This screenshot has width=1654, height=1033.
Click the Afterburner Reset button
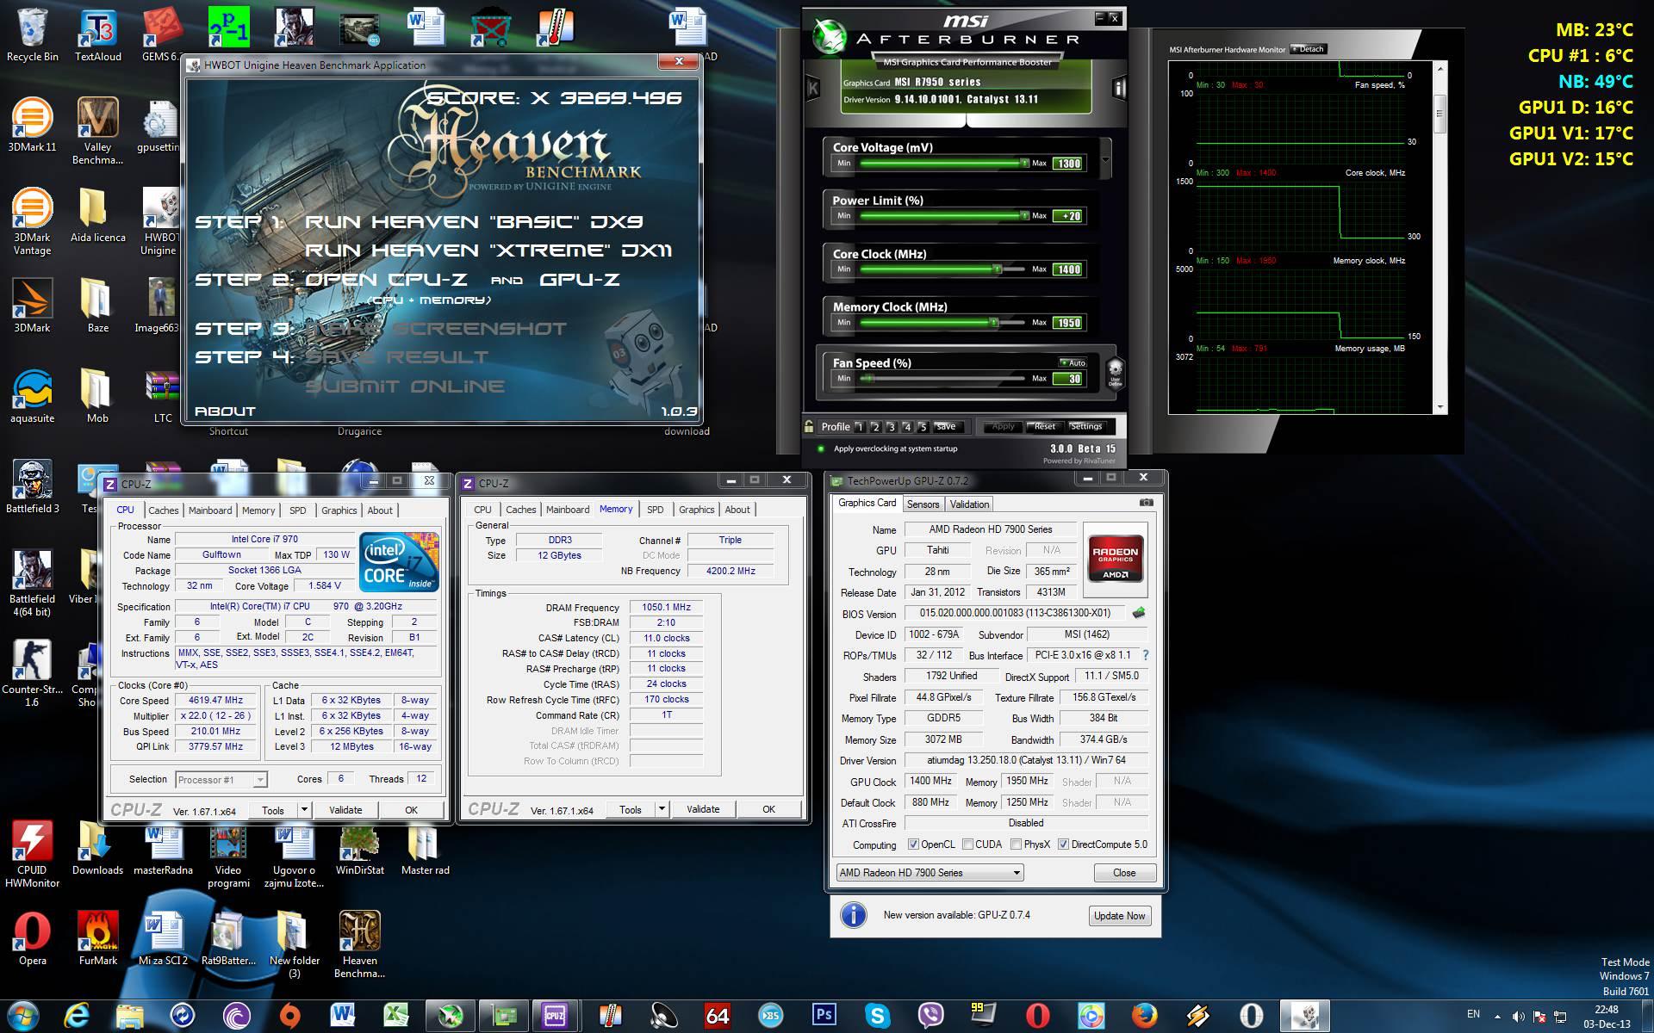click(1044, 426)
